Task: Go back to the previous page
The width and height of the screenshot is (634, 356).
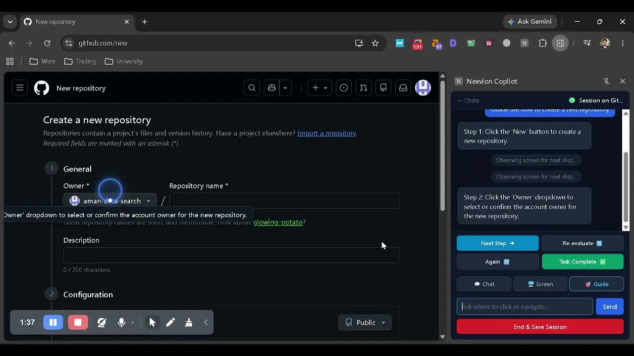Action: click(11, 43)
